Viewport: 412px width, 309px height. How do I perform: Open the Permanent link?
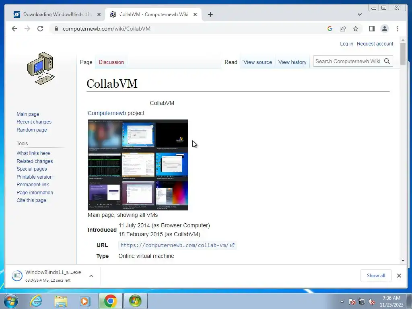[33, 184]
